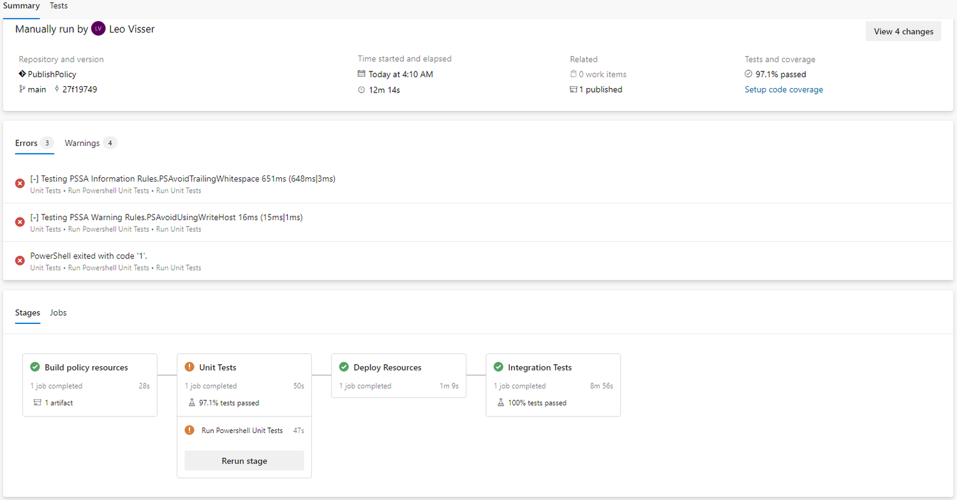
Task: Click the error icon beside PSAvoidTrailingWhitespace failure
Action: pos(19,184)
